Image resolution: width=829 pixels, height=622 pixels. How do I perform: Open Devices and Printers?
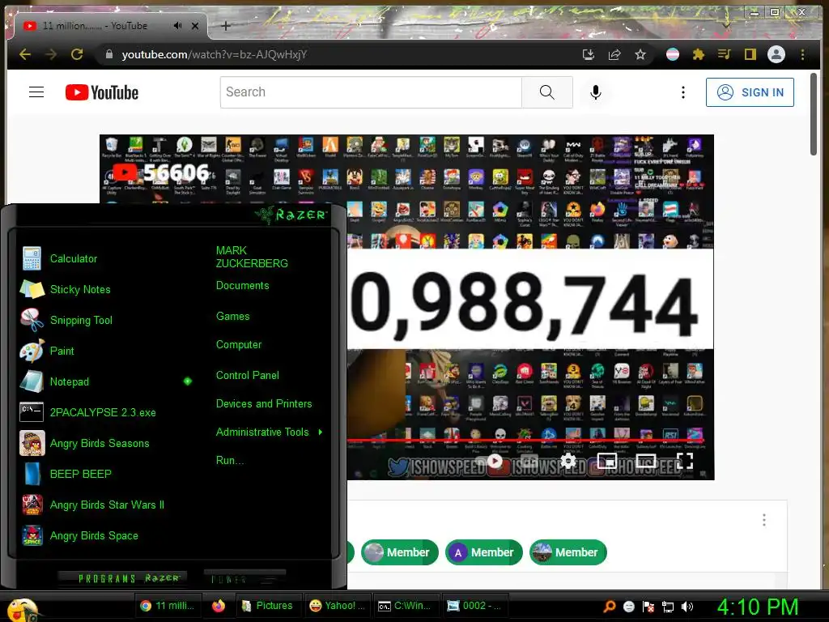click(x=264, y=403)
